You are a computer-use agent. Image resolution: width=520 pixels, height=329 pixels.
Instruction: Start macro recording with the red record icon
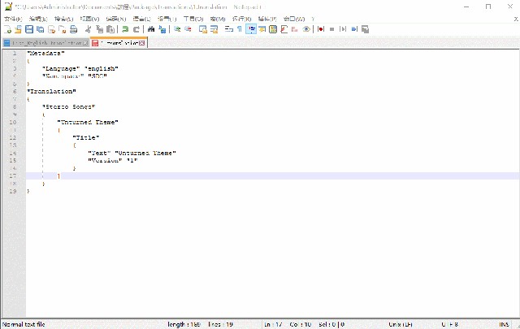pos(321,29)
